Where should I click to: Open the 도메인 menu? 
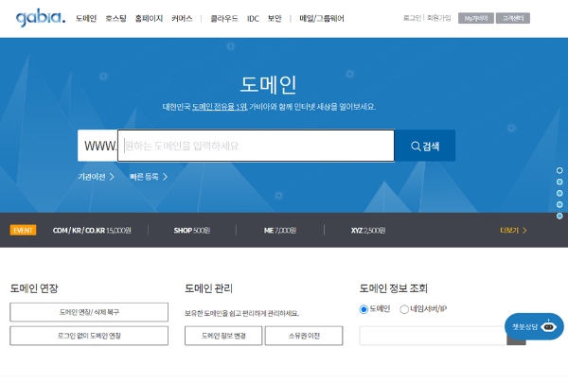pyautogui.click(x=86, y=19)
